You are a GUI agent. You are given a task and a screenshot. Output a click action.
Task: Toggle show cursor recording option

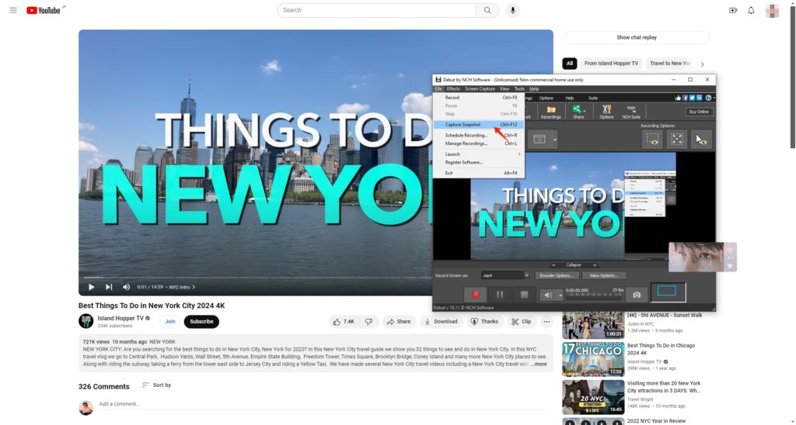point(701,140)
